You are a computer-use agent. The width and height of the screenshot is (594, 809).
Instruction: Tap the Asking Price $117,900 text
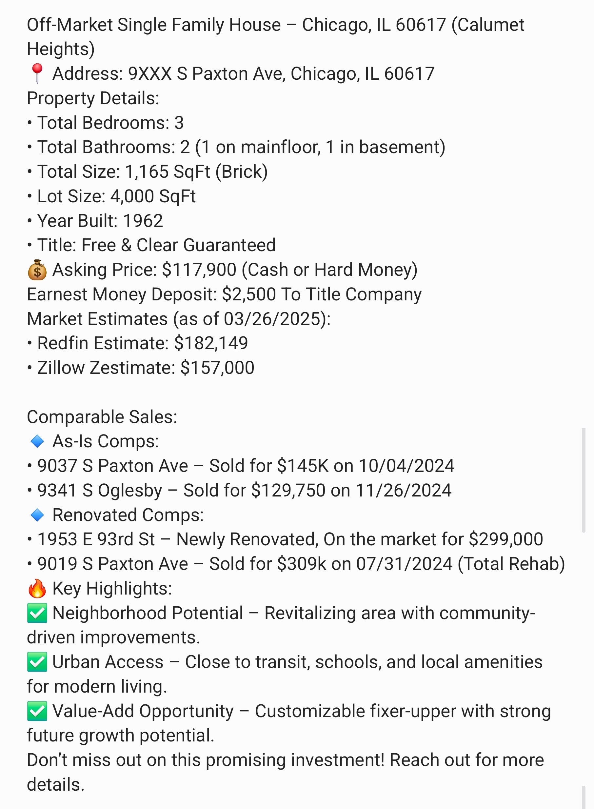tap(235, 270)
